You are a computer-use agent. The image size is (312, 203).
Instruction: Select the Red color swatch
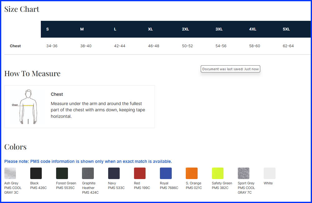tap(140, 173)
